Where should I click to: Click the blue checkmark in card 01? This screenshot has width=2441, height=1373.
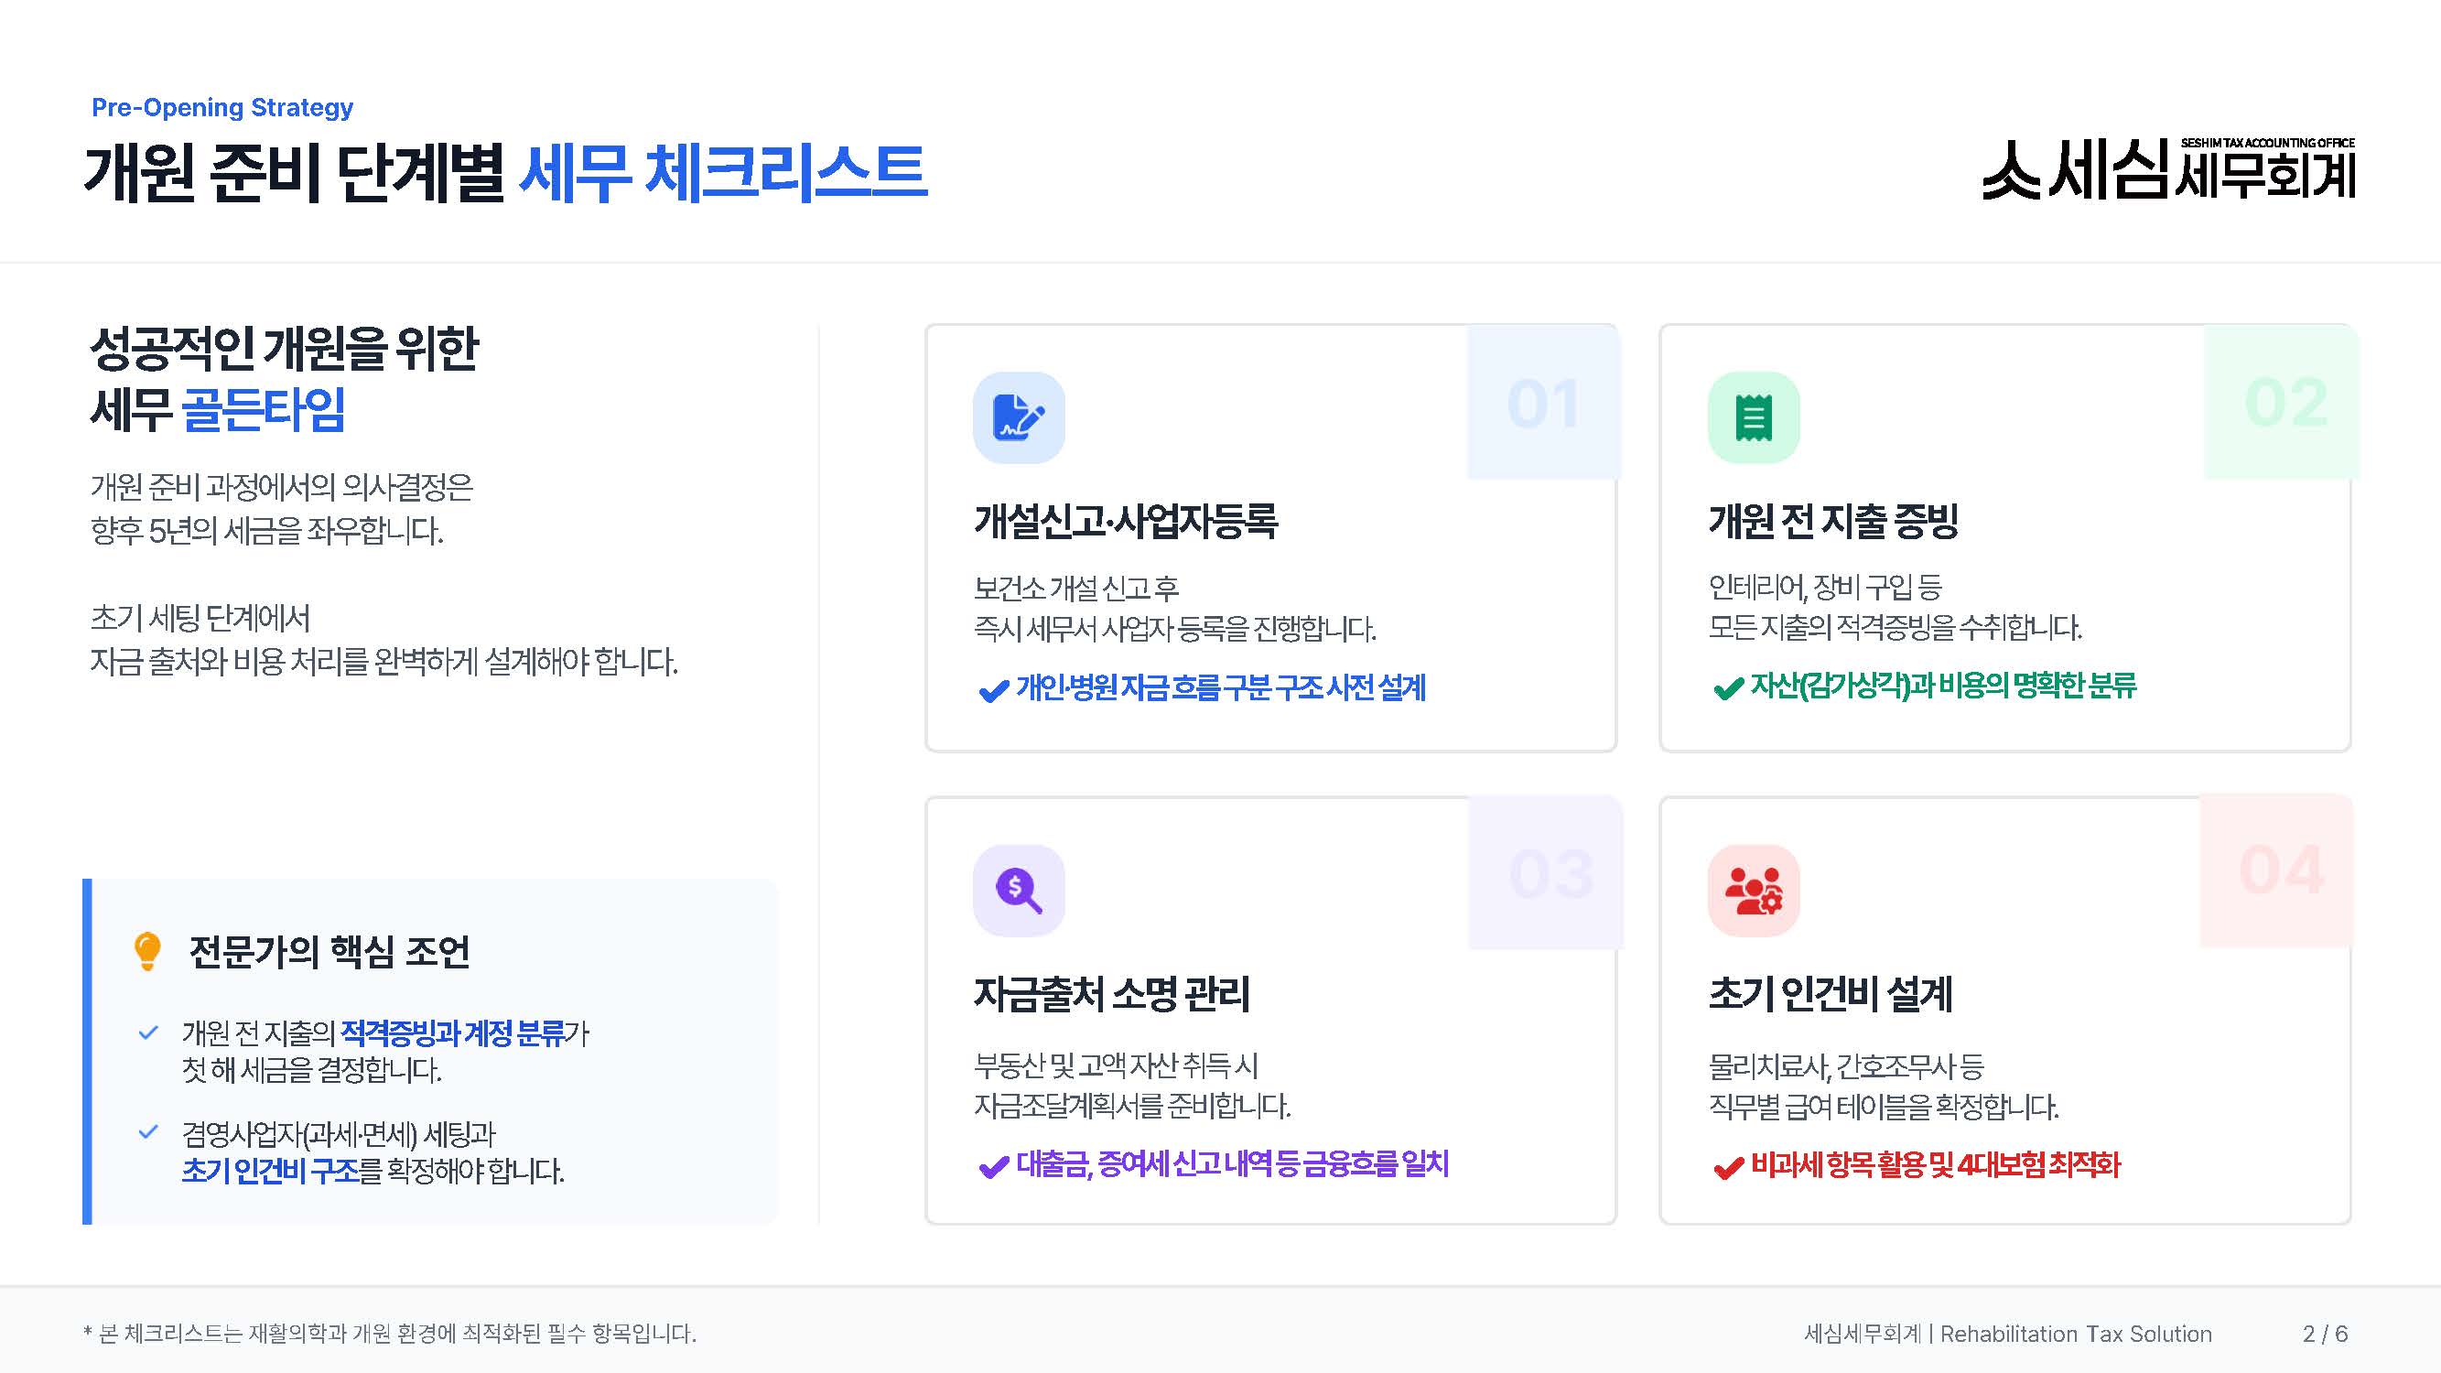[992, 690]
